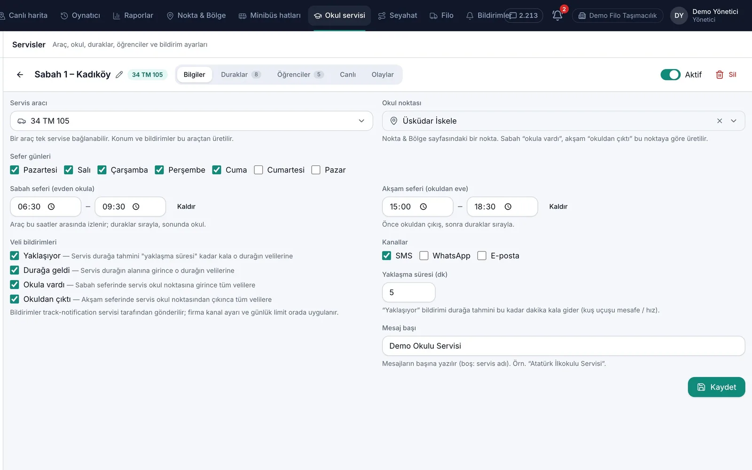This screenshot has height=470, width=752.
Task: Open Raporlar in navigation bar
Action: (x=133, y=16)
